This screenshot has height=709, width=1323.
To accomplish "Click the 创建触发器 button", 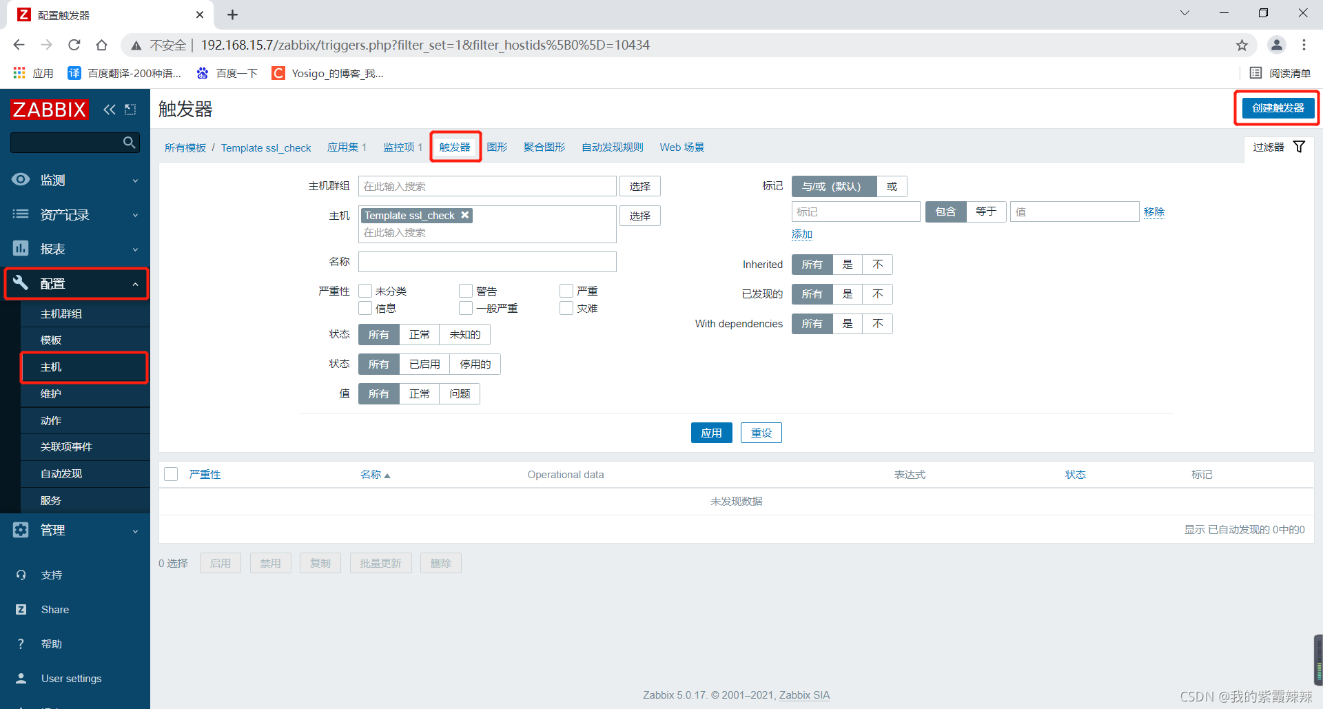I will (x=1278, y=108).
